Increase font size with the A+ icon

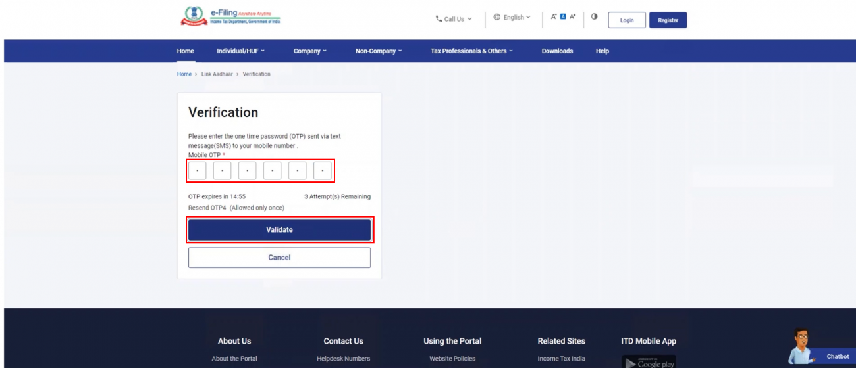[573, 17]
